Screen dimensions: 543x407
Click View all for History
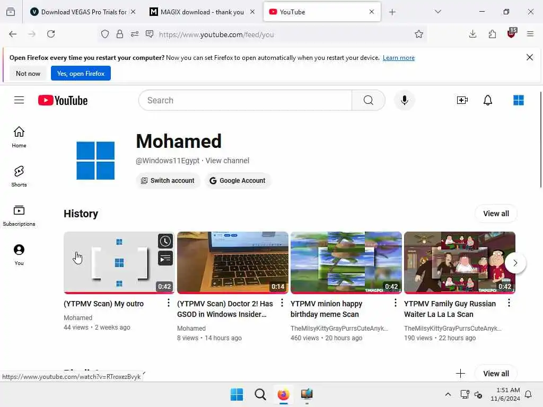point(496,214)
